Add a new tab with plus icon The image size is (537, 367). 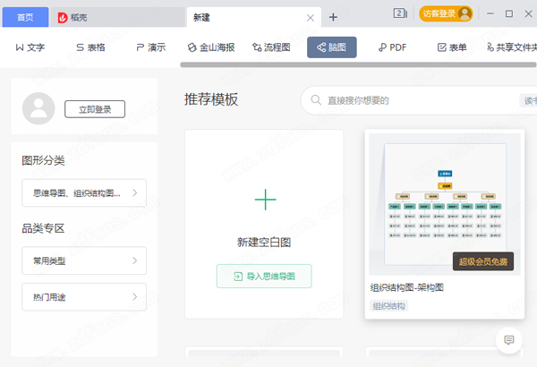tap(333, 16)
